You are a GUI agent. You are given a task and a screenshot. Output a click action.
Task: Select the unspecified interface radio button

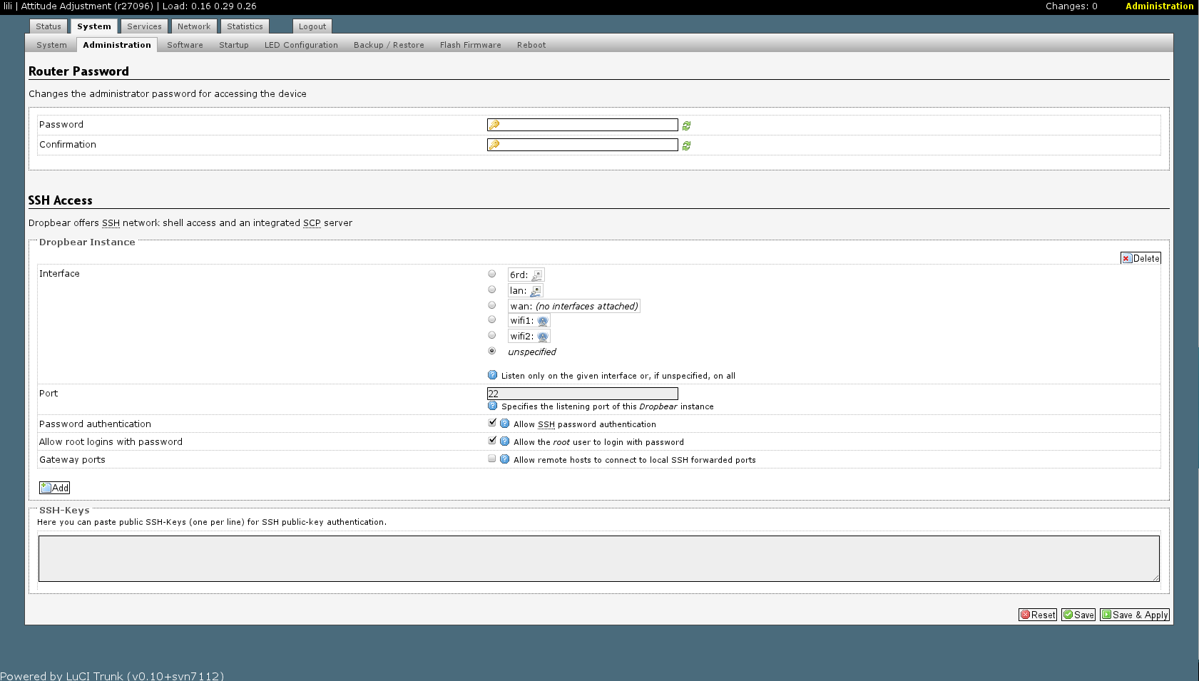coord(492,351)
